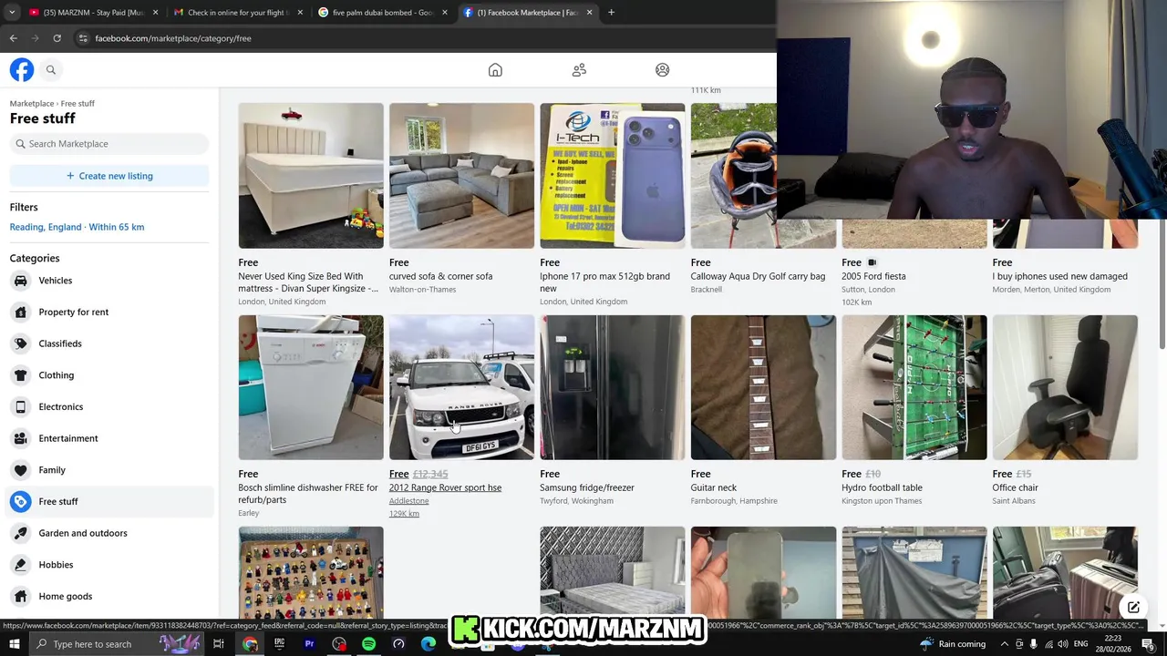Open 2012 Range Rover sport hse listing

pyautogui.click(x=445, y=487)
